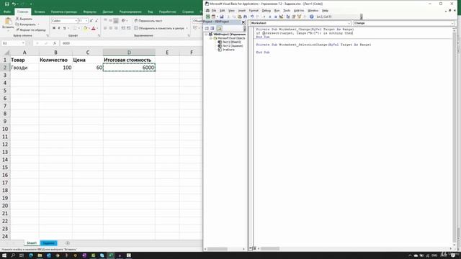Open the Calibri font name dropdown
Image resolution: width=461 pixels, height=259 pixels.
[76, 21]
